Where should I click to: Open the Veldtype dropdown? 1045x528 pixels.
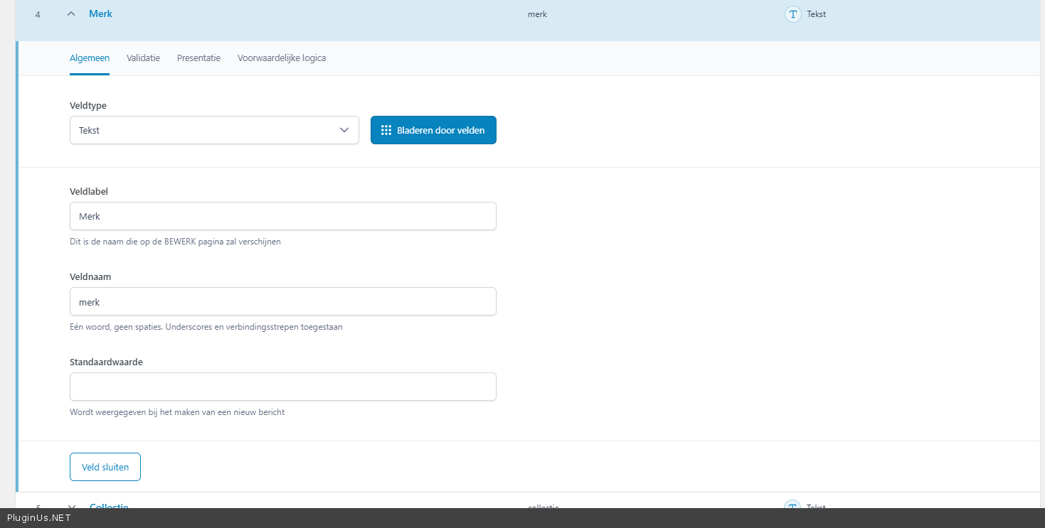click(214, 130)
